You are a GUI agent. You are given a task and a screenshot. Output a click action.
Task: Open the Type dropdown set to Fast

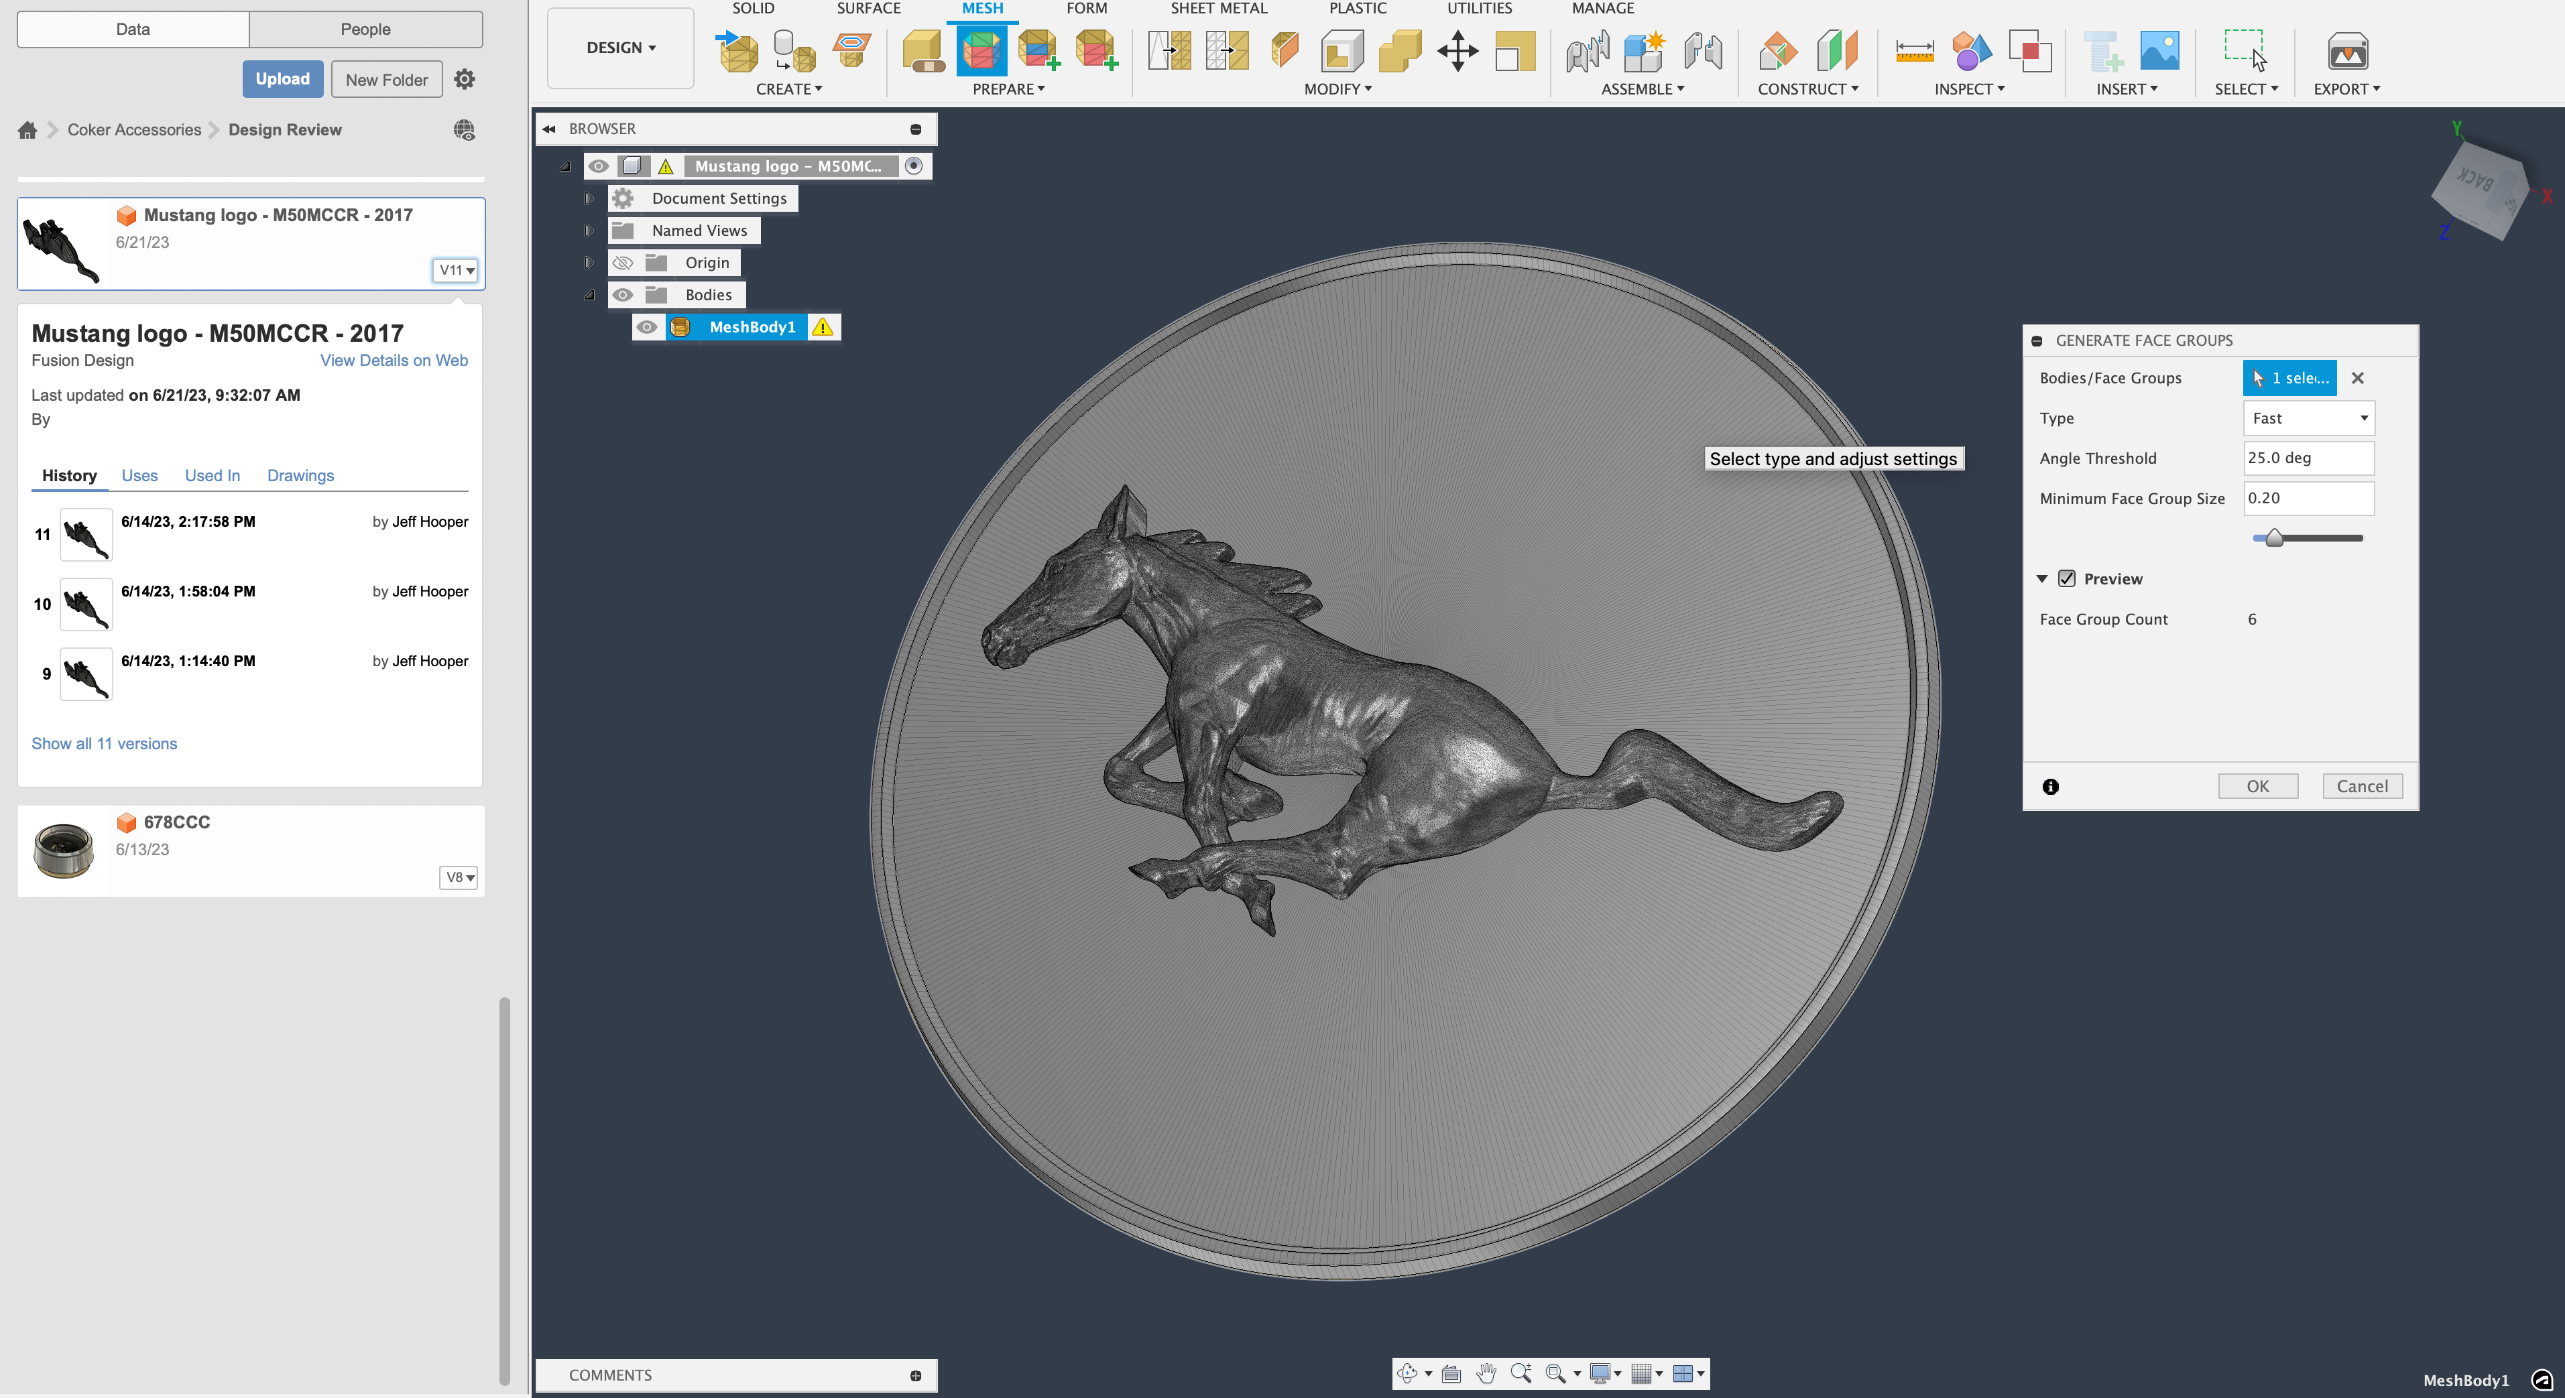tap(2308, 418)
